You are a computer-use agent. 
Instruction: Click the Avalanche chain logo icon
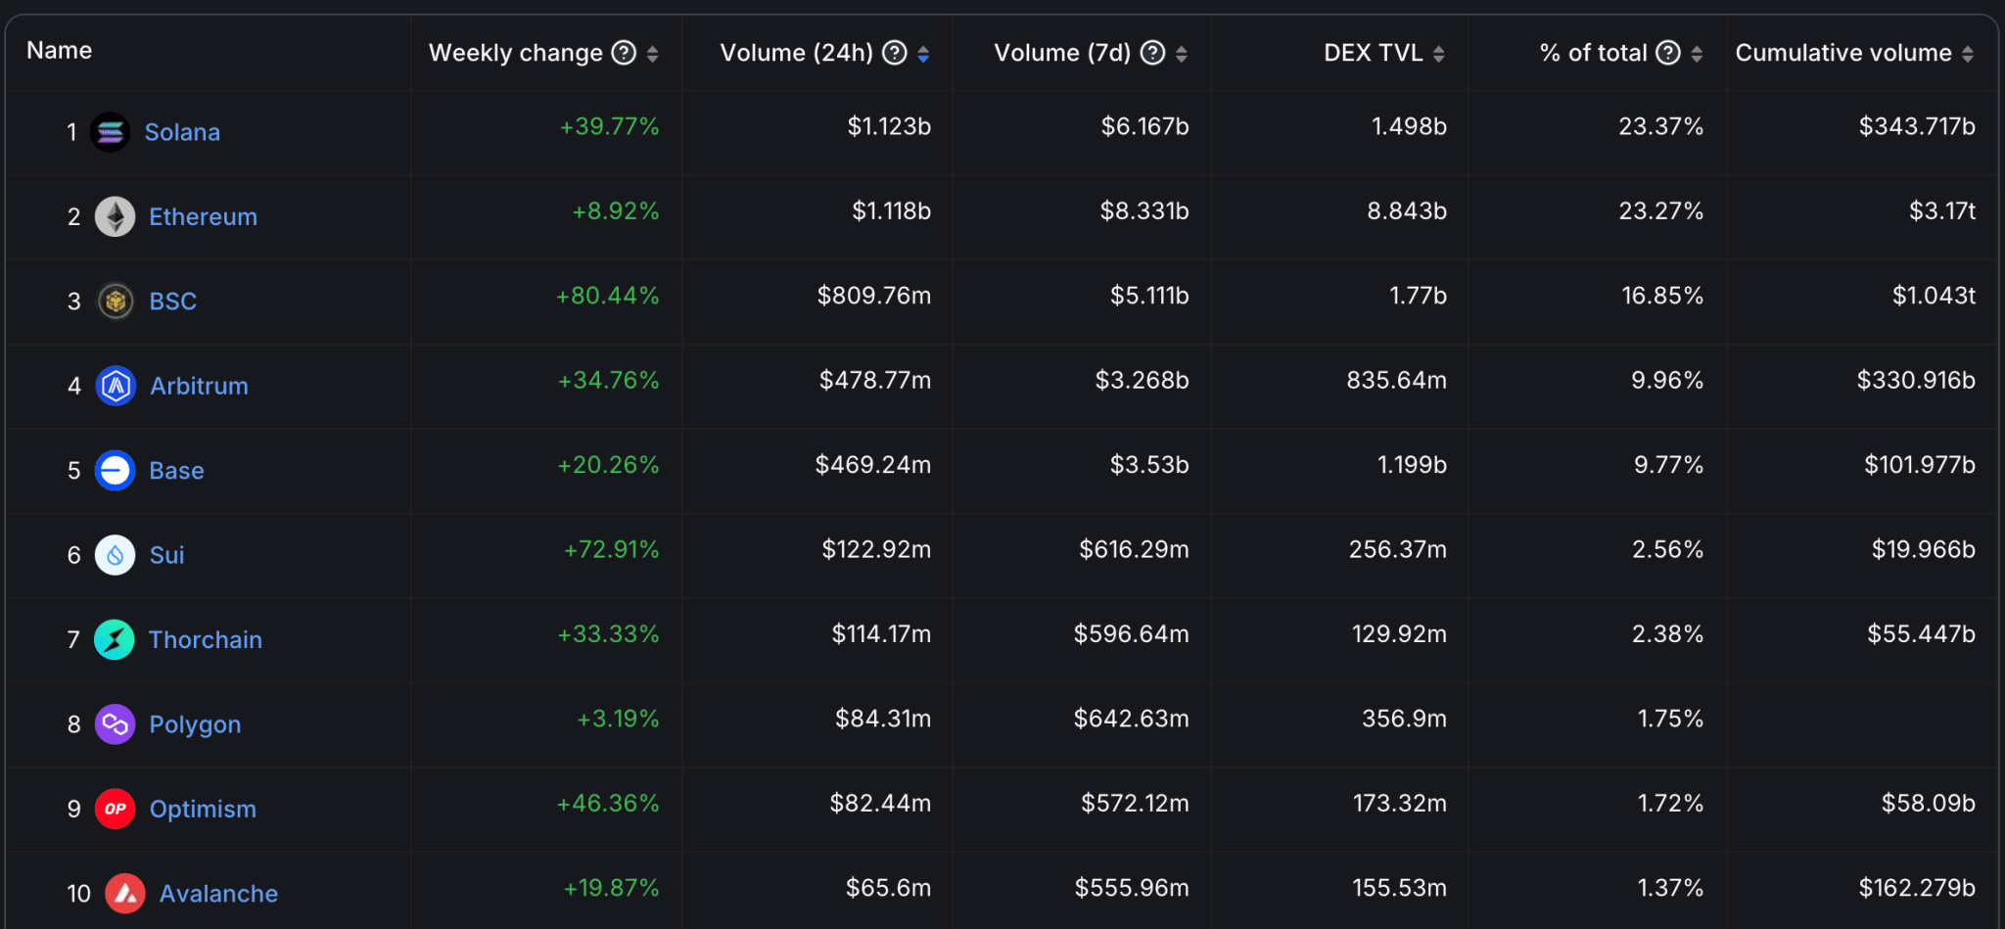tap(124, 894)
